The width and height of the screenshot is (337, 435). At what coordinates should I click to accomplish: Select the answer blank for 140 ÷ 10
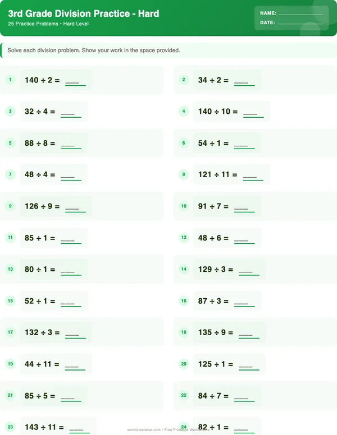click(253, 113)
